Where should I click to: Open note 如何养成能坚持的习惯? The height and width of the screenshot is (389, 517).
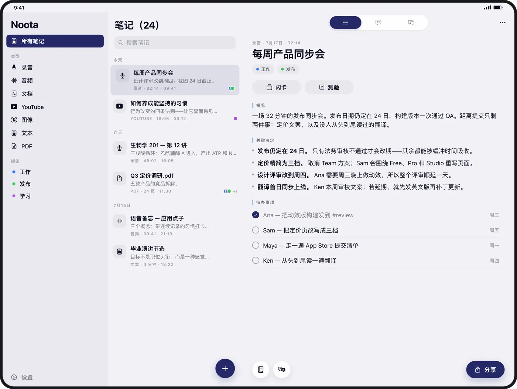click(x=175, y=110)
